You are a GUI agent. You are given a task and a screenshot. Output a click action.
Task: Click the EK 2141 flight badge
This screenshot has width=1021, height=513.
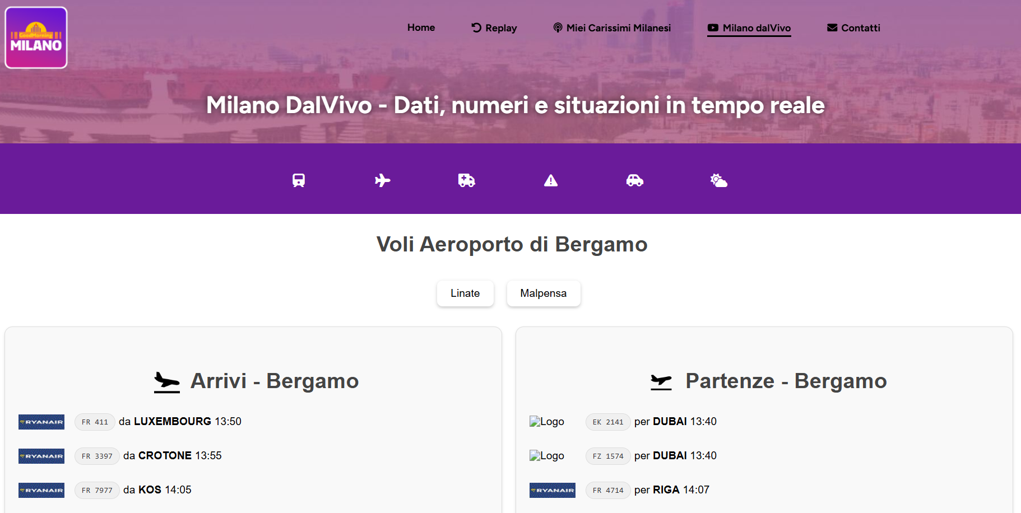pyautogui.click(x=608, y=422)
